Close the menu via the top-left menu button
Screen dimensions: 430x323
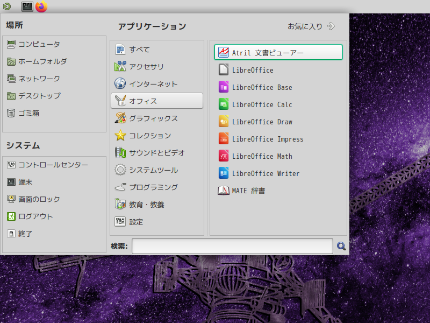[7, 6]
